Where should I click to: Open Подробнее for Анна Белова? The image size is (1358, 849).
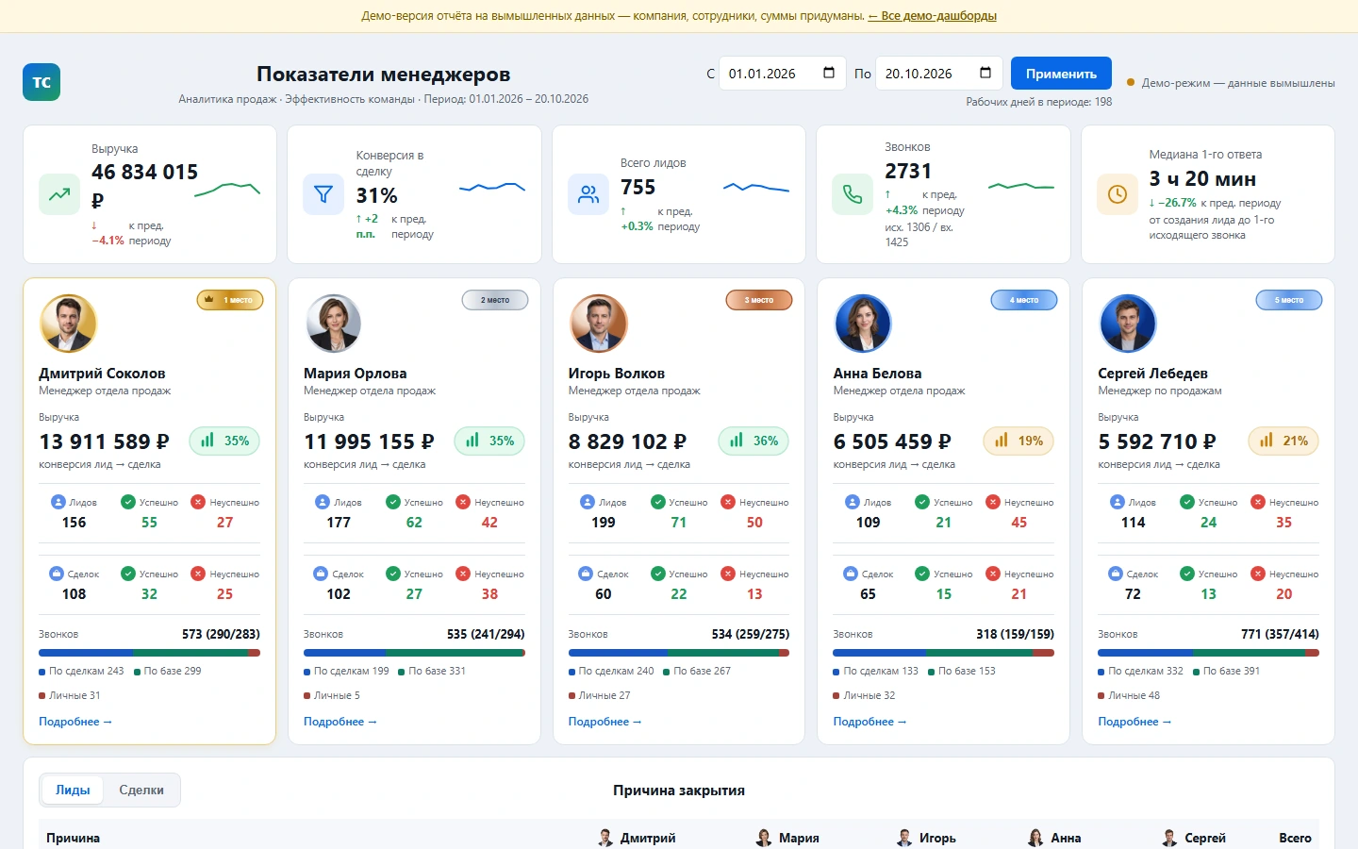(x=869, y=722)
